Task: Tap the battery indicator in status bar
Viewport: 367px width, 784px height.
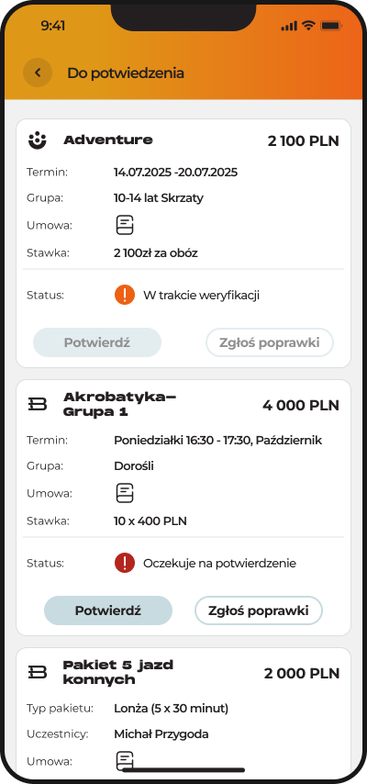Action: (330, 26)
